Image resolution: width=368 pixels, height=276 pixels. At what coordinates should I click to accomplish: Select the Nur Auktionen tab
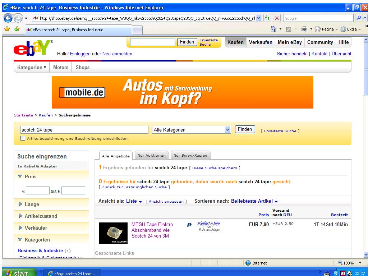pyautogui.click(x=151, y=155)
